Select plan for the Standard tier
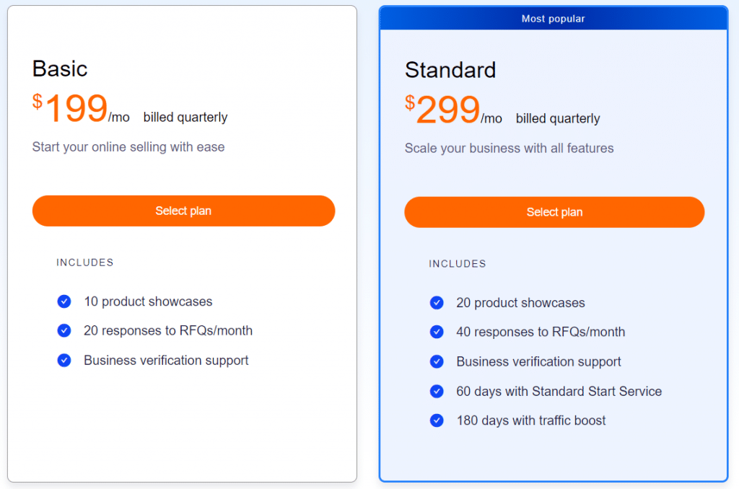The image size is (739, 489). (554, 212)
